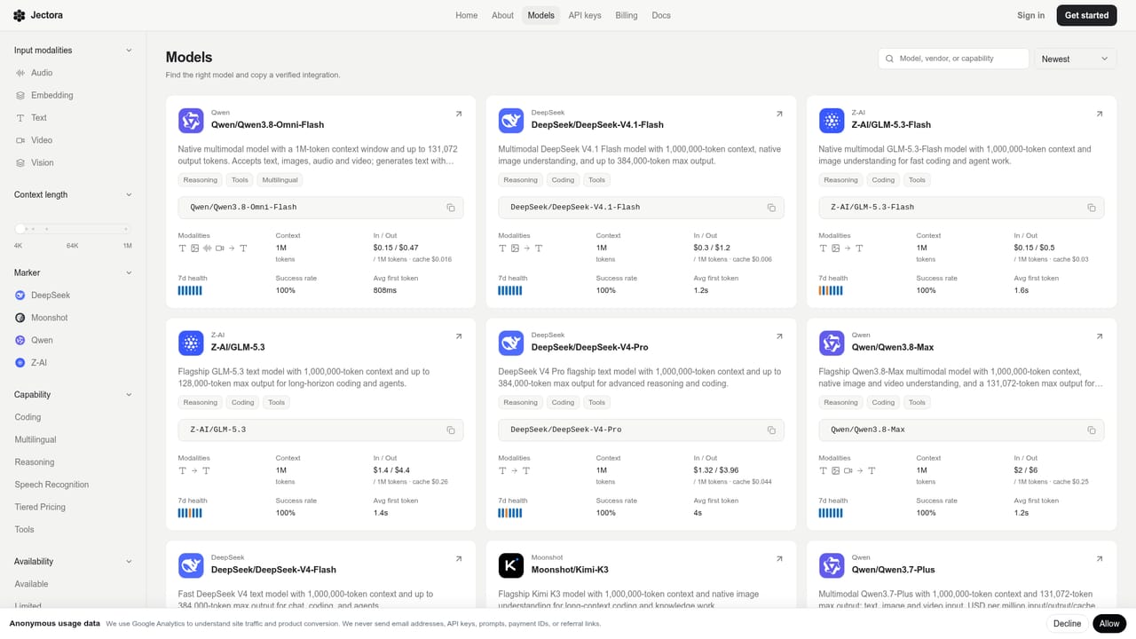
Task: Filter by Vision input modality
Action: [73, 162]
